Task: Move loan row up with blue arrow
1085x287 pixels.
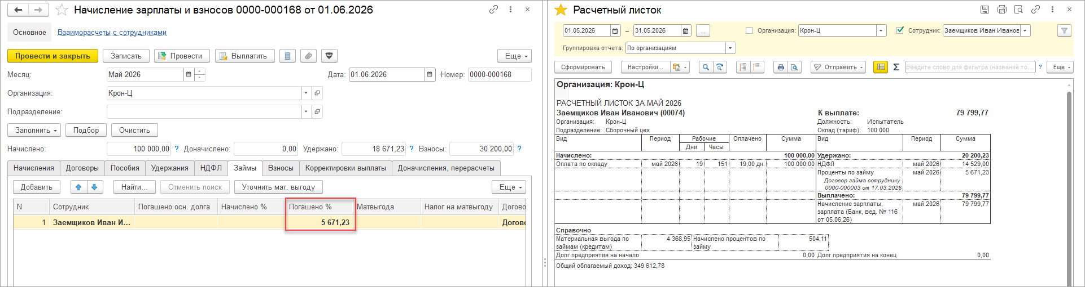Action: pyautogui.click(x=78, y=187)
